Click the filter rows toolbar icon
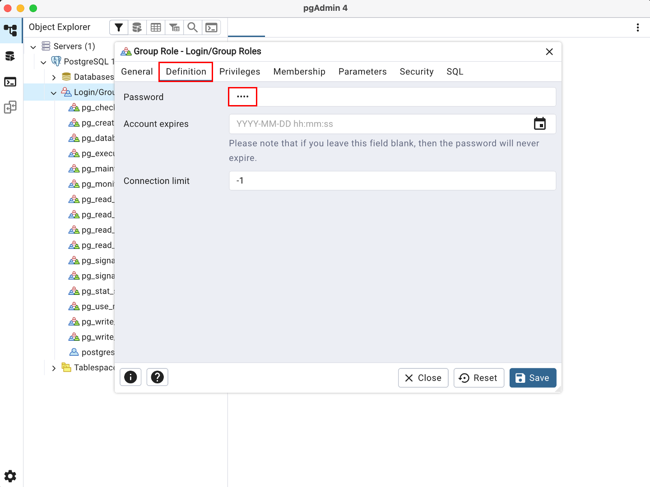 pyautogui.click(x=119, y=28)
